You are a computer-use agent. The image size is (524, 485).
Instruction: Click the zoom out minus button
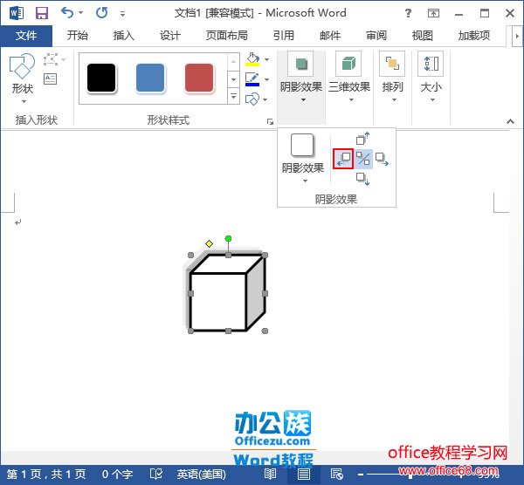point(360,474)
